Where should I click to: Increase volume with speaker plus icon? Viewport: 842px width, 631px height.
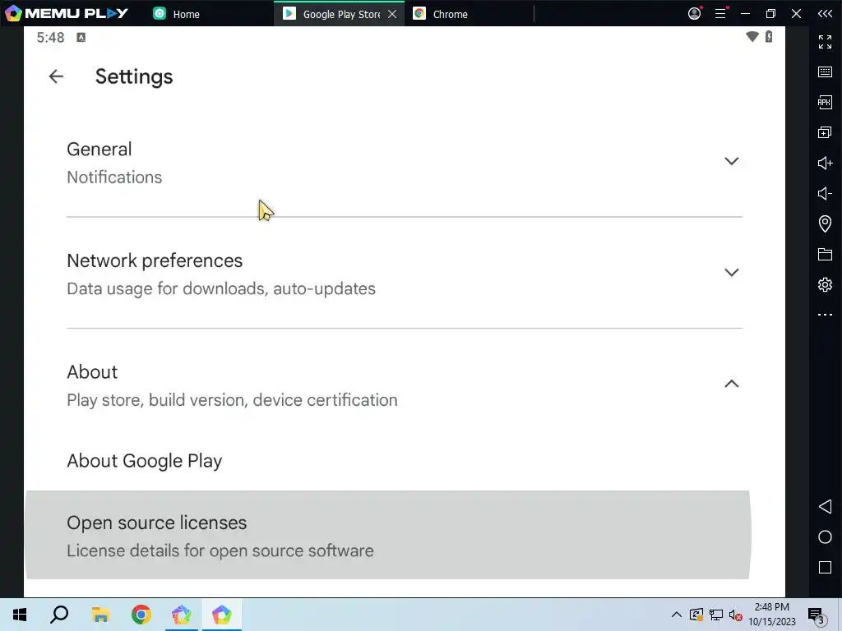[825, 164]
